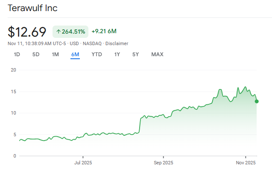Image resolution: width=272 pixels, height=172 pixels.
Task: Click the +9.21 6M change text
Action: tap(104, 31)
